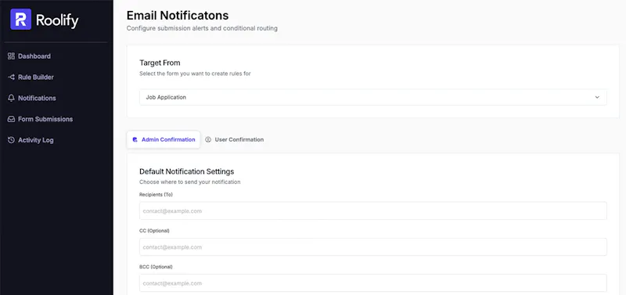The image size is (626, 295).
Task: Click the Default Notification Settings heading
Action: click(186, 171)
